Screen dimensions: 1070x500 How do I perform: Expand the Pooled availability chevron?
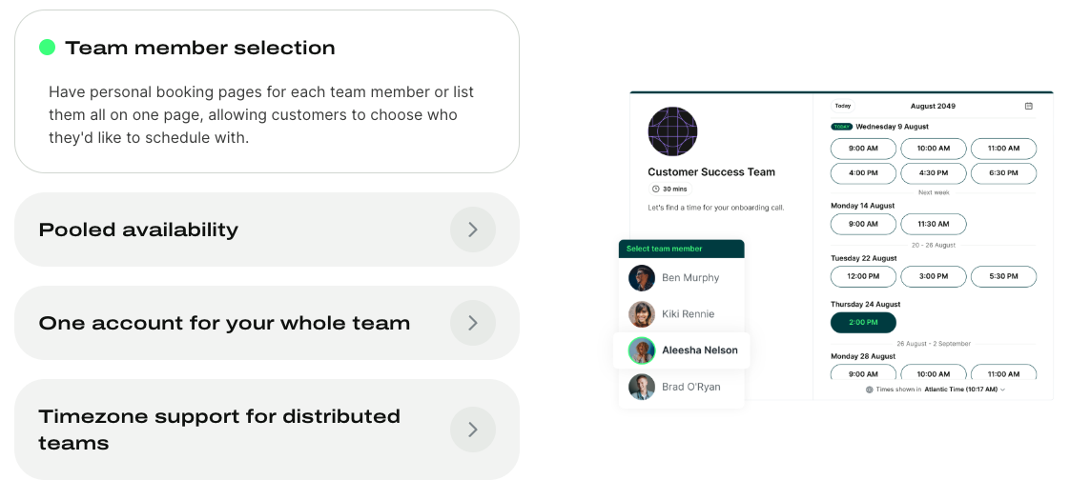pyautogui.click(x=473, y=230)
